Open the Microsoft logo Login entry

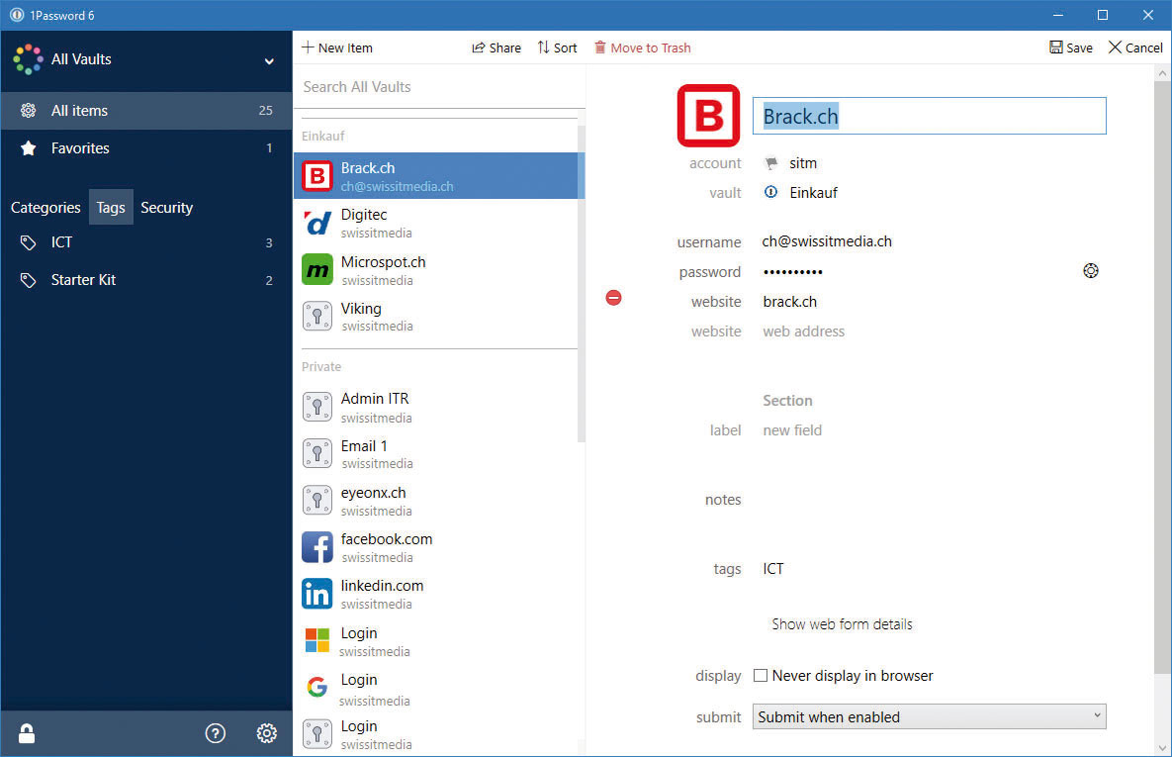pyautogui.click(x=436, y=641)
